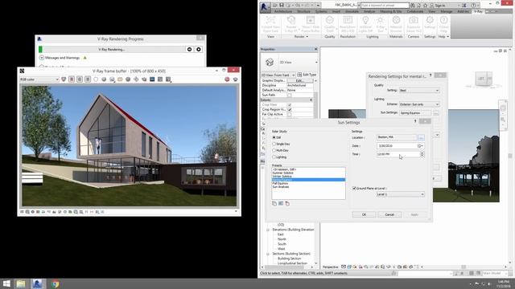515x289 pixels.
Task: Open Google Chrome from the taskbar
Action: [x=55, y=283]
